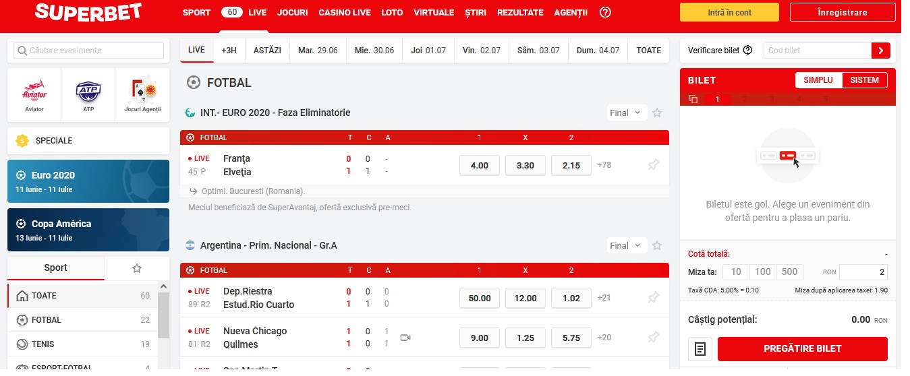Open the favorites star tab in sidebar

137,268
